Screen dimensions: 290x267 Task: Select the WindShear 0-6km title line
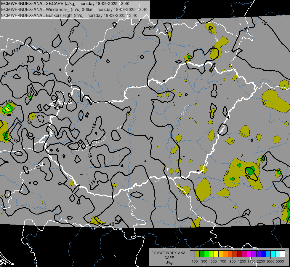point(74,9)
